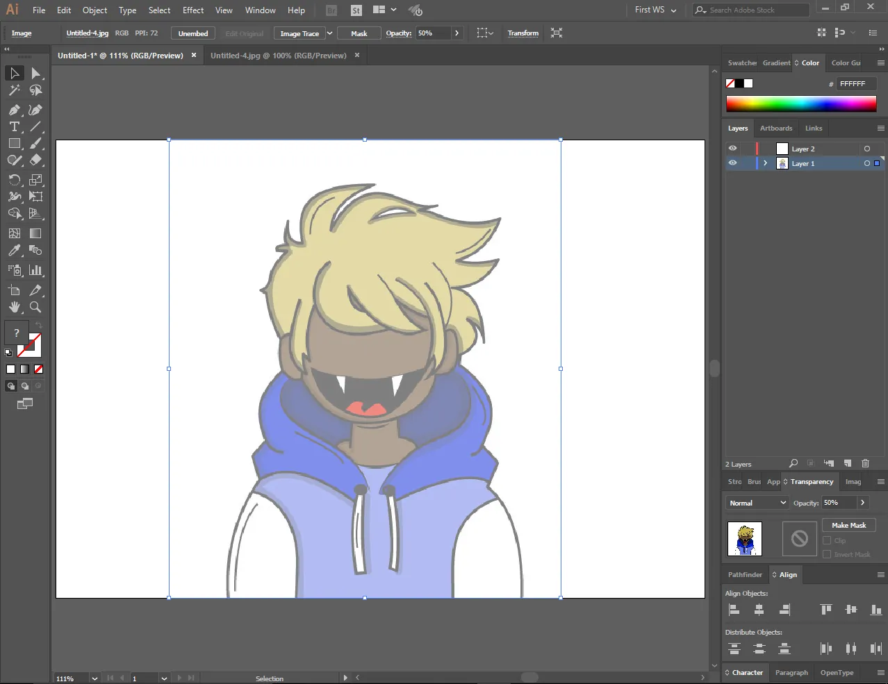Viewport: 888px width, 684px height.
Task: Select the Line Segment tool
Action: tap(36, 126)
